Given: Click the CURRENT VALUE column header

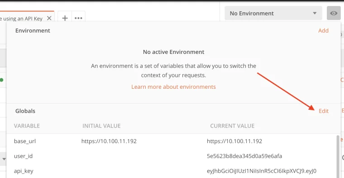Looking at the screenshot, I should 232,126.
